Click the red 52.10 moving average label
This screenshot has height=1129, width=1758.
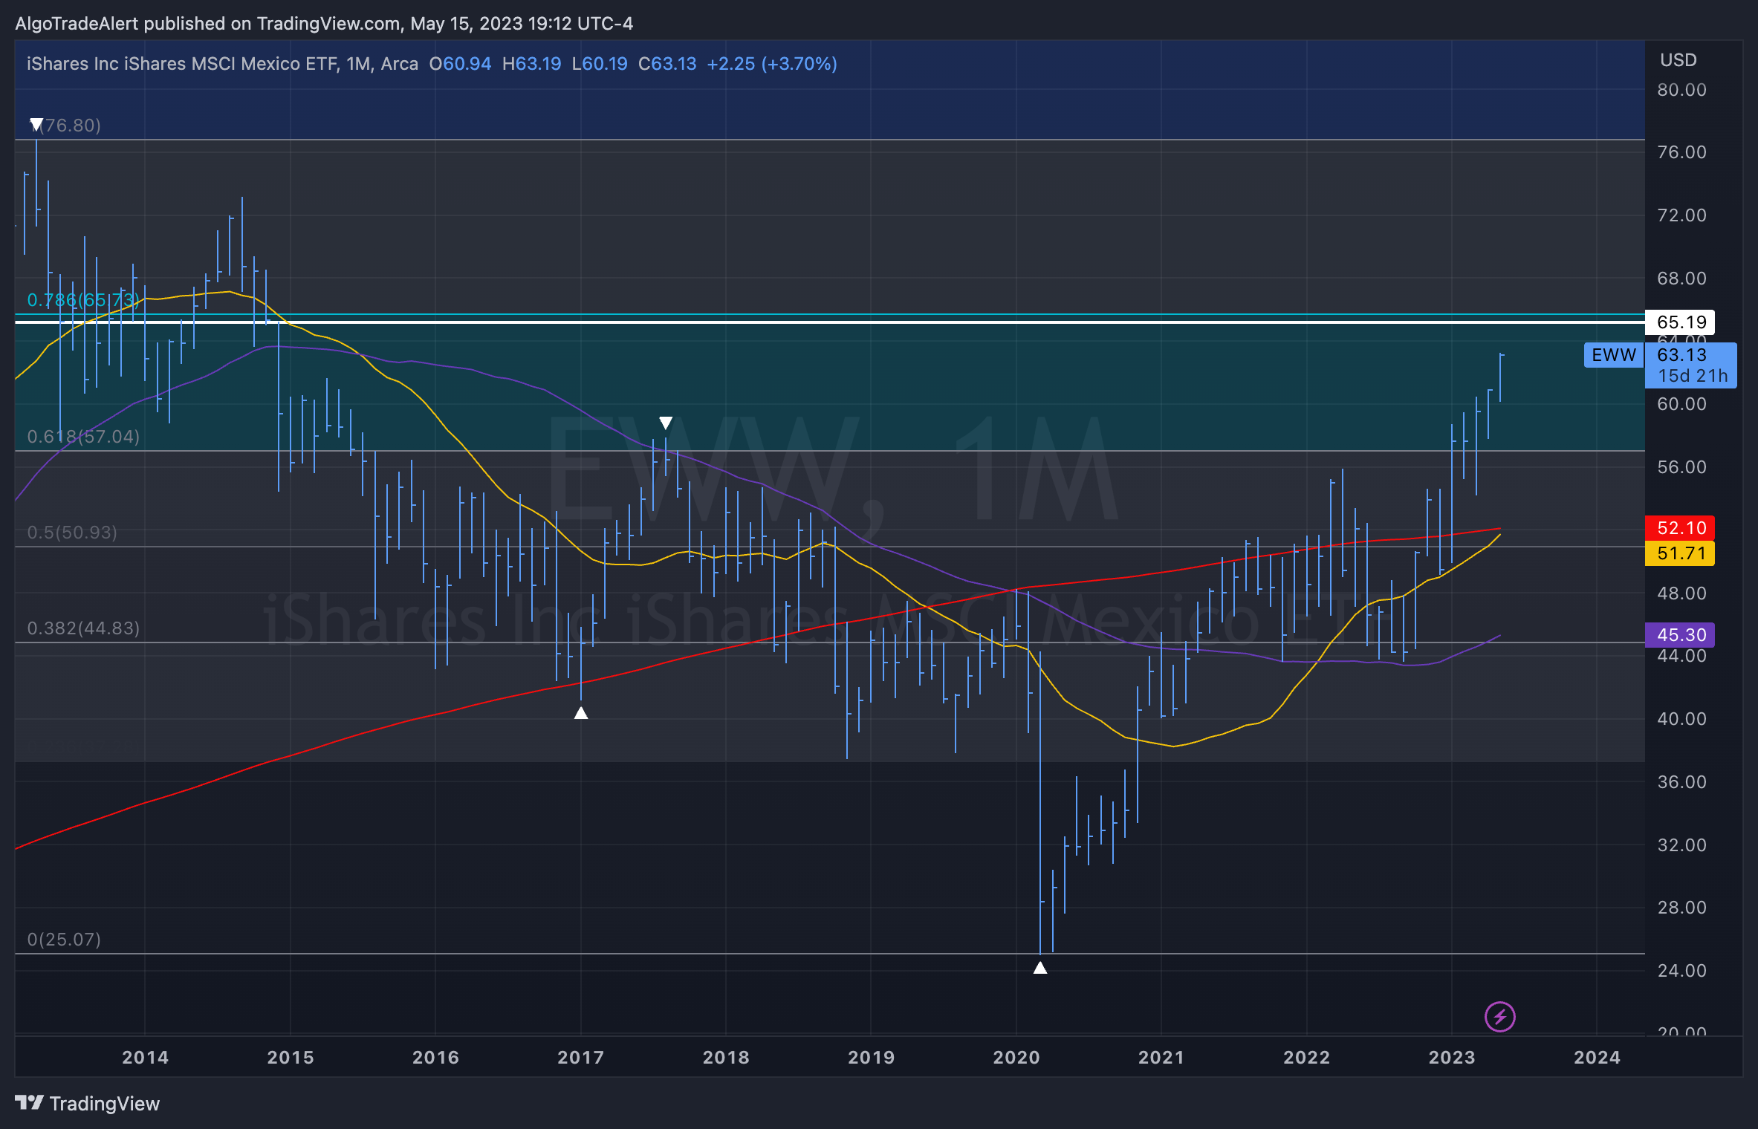1680,528
